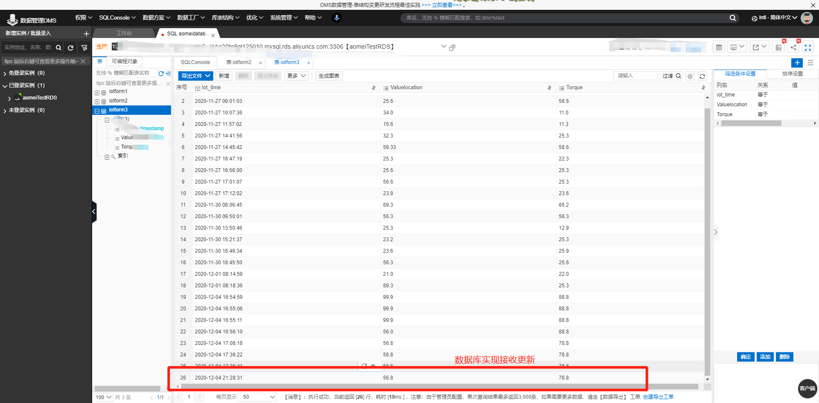Open the 创建导出工单 link
This screenshot has width=819, height=403.
tap(658, 397)
